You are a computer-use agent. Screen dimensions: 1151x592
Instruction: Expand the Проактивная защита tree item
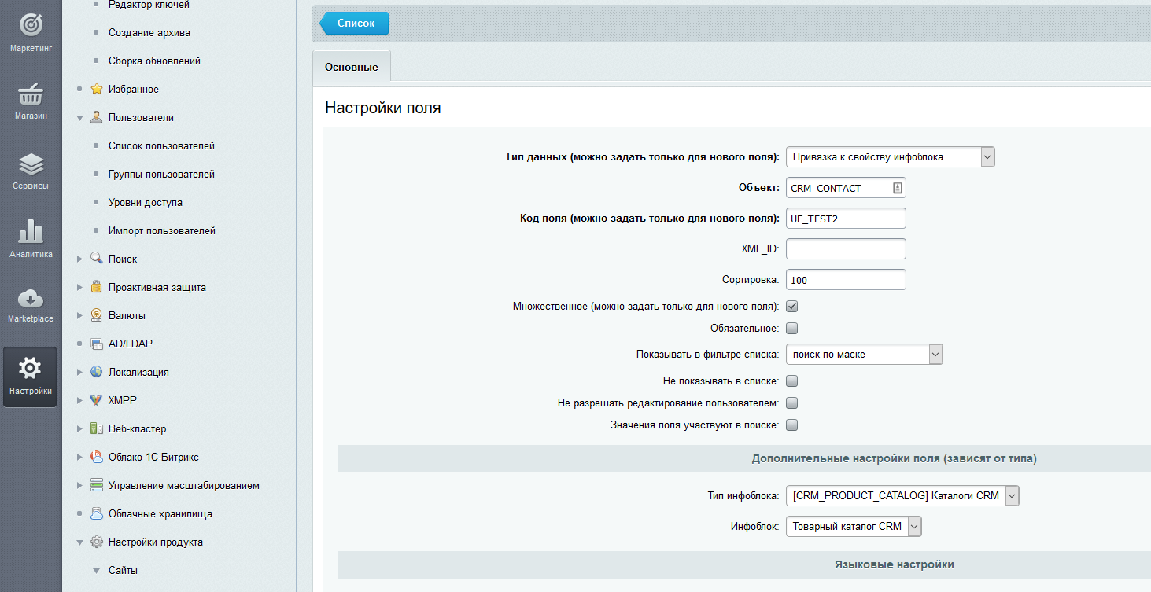point(79,288)
